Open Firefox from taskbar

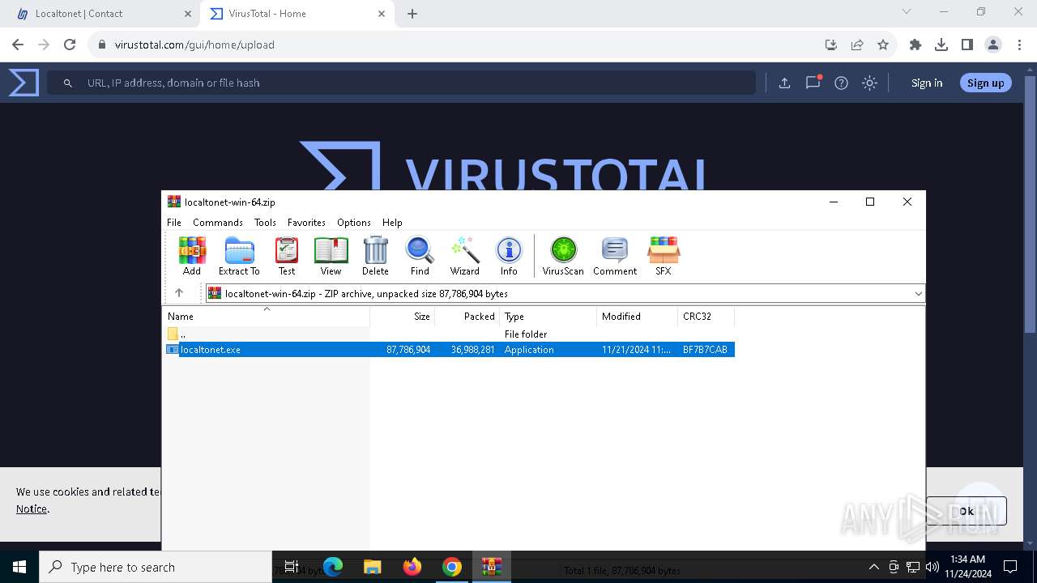pyautogui.click(x=412, y=567)
